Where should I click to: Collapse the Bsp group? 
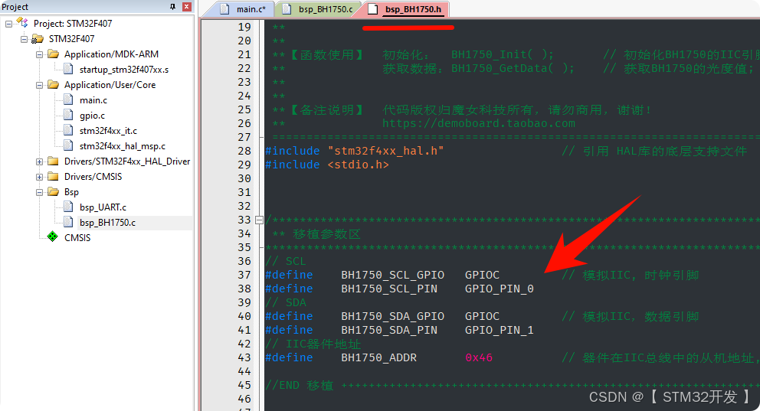[40, 192]
